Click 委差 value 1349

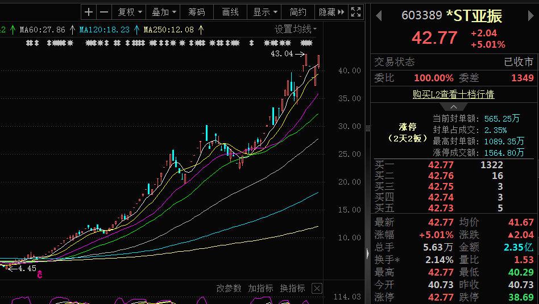click(523, 78)
